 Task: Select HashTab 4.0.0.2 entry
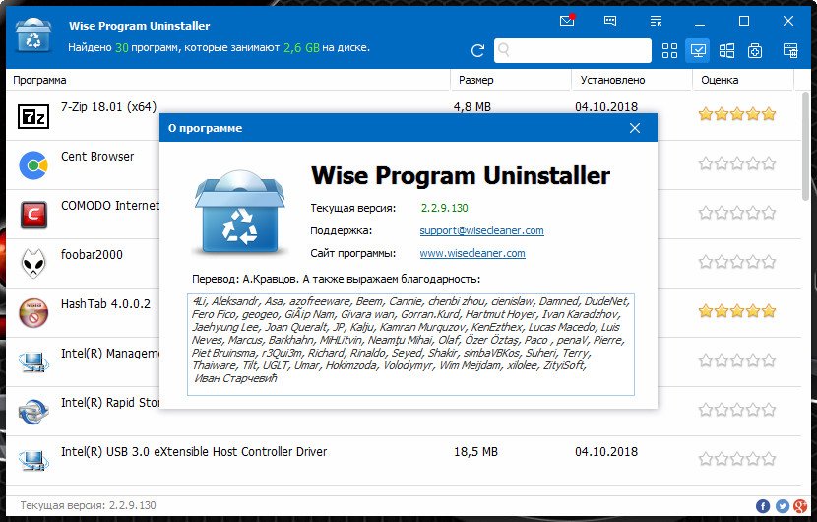[105, 304]
